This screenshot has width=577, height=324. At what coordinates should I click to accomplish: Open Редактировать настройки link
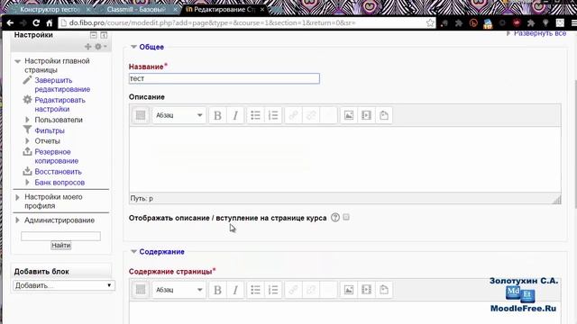pos(60,104)
